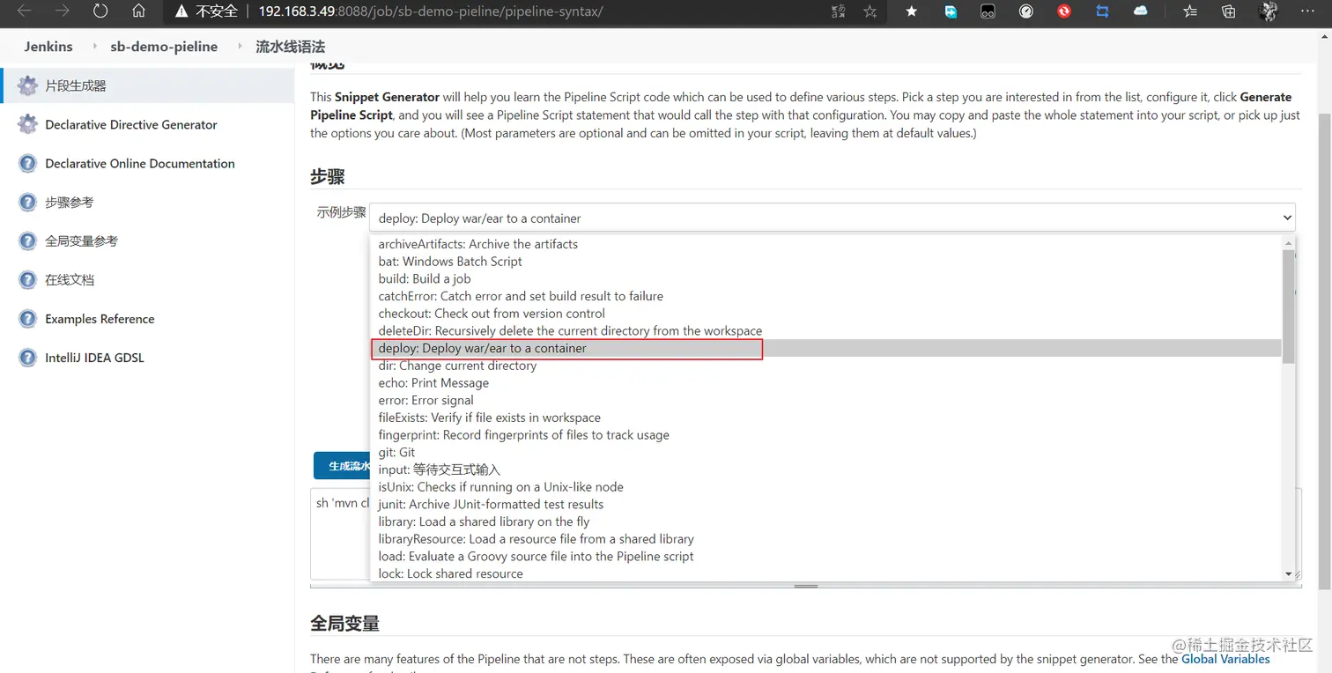Screen dimensions: 1332x673
Task: Open the browser collections icon
Action: coord(1229,11)
